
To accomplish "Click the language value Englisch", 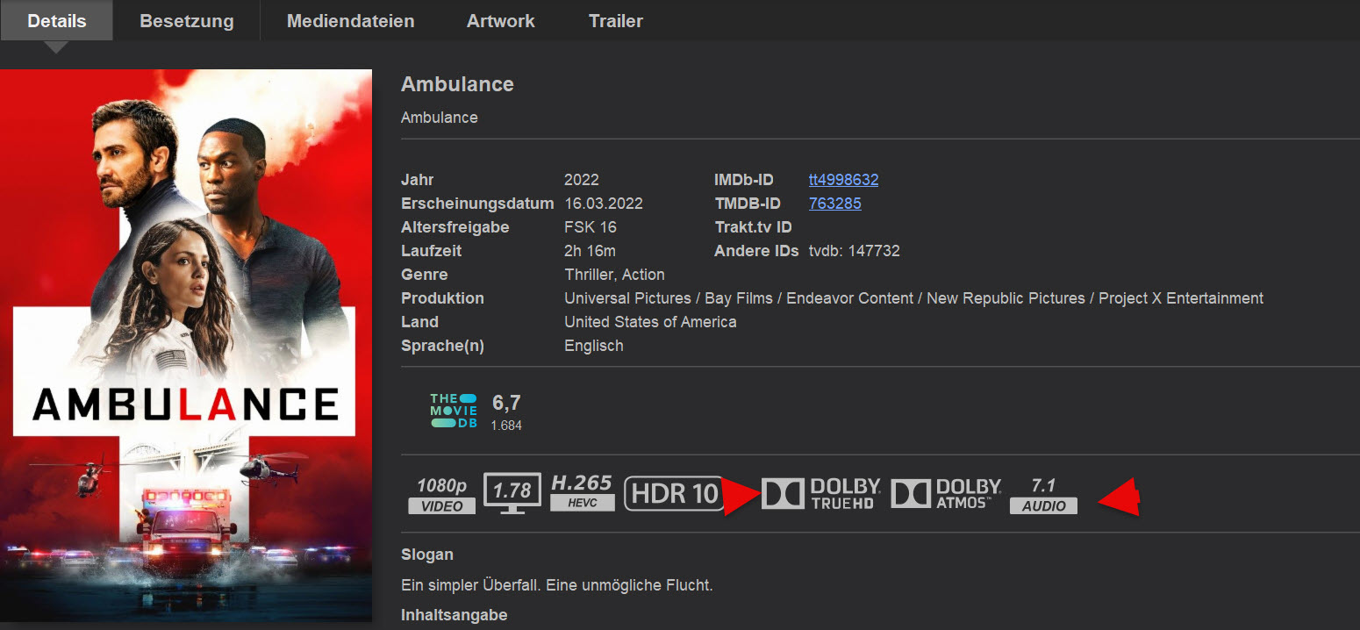I will [x=594, y=346].
